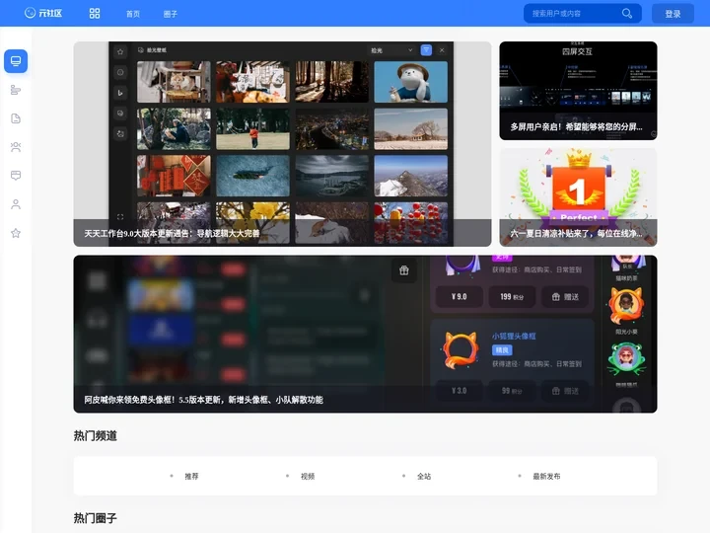Open the list-bars sidebar icon
The width and height of the screenshot is (710, 533).
tap(16, 90)
